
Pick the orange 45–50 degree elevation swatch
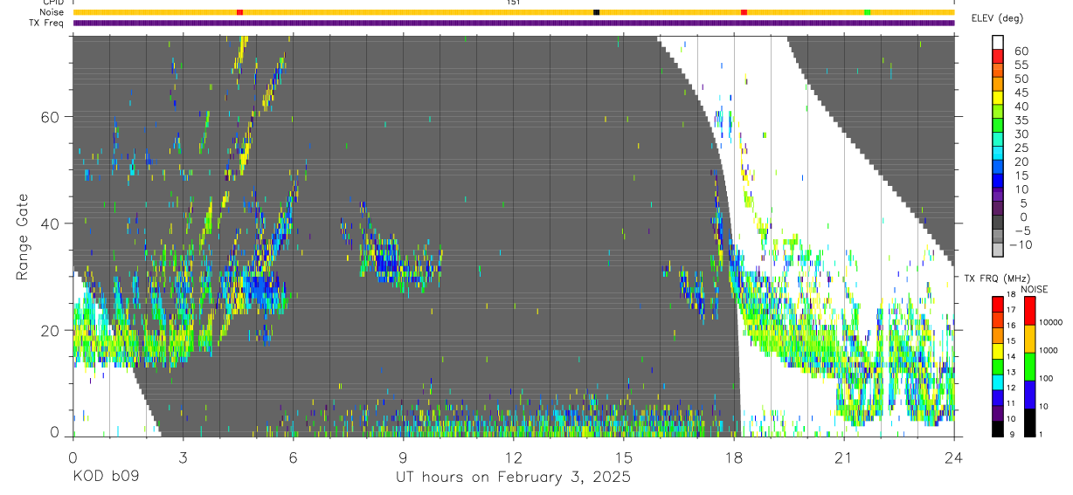coord(998,84)
